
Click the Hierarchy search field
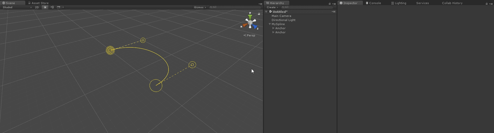coord(307,7)
